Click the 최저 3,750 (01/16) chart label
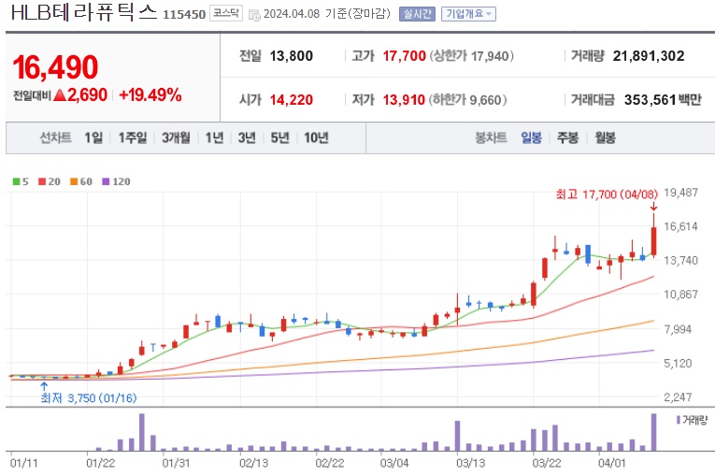The height and width of the screenshot is (476, 715). tap(89, 398)
